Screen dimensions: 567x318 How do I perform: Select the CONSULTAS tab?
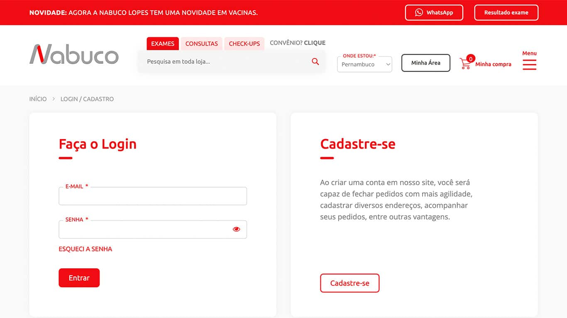[201, 43]
